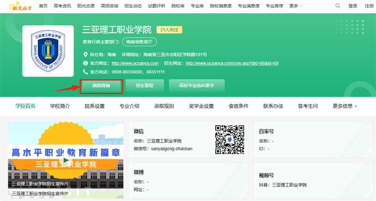This screenshot has height=201, width=376.
Task: Expand the 更多信息 dropdown tab
Action: pyautogui.click(x=345, y=106)
